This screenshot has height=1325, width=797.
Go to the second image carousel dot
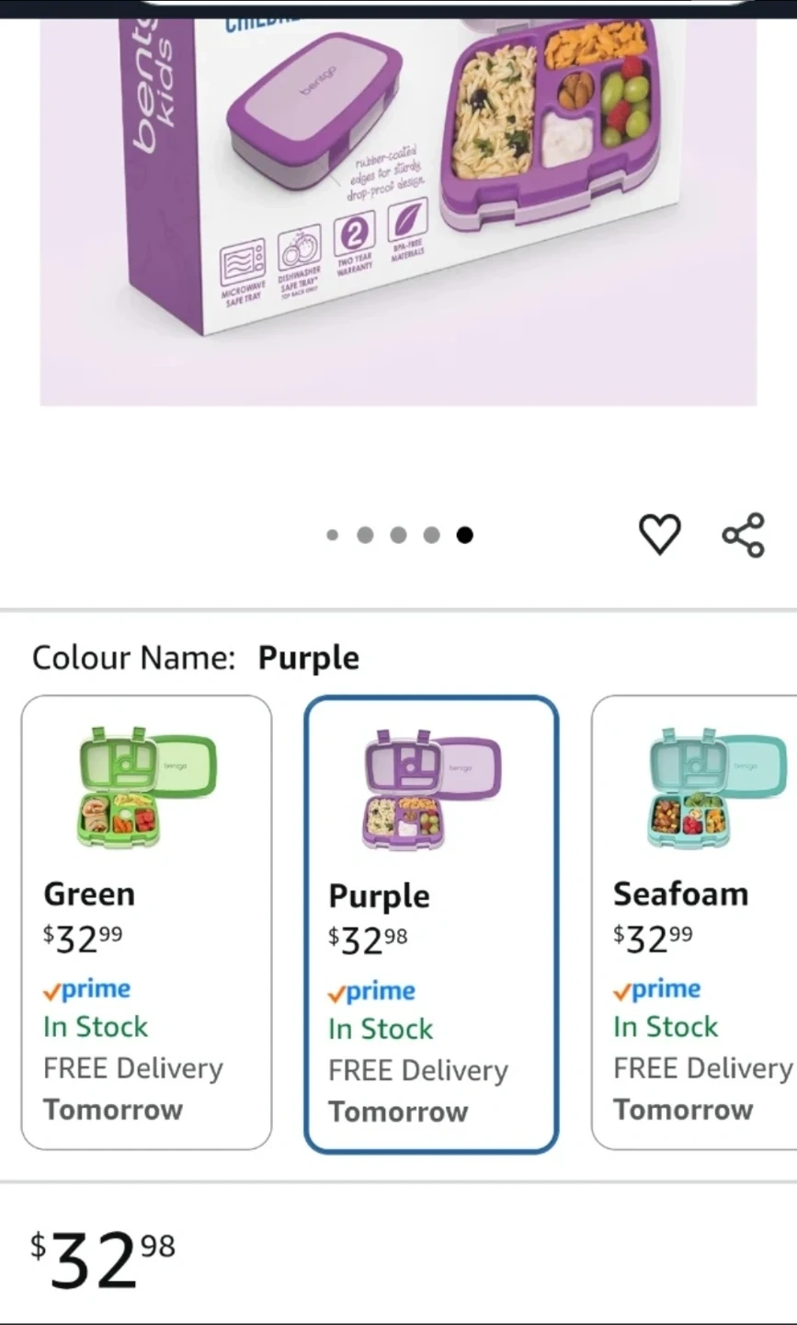[365, 535]
